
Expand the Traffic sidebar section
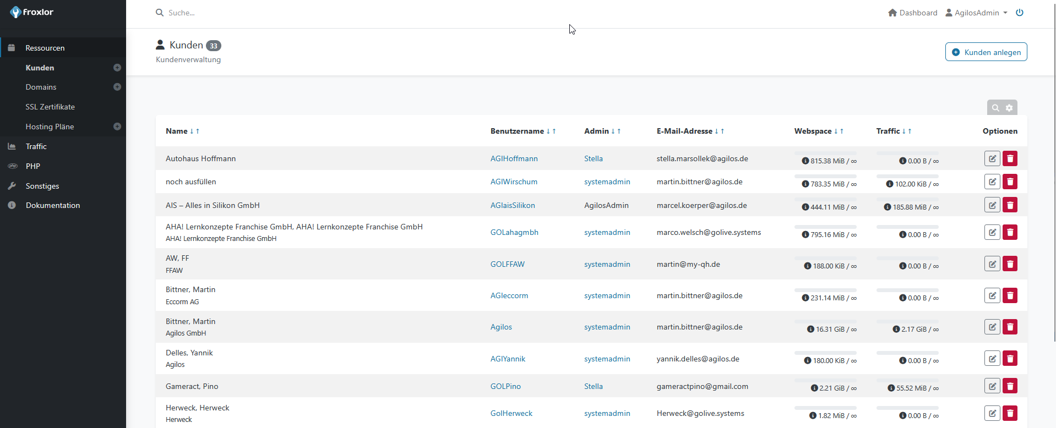point(63,146)
